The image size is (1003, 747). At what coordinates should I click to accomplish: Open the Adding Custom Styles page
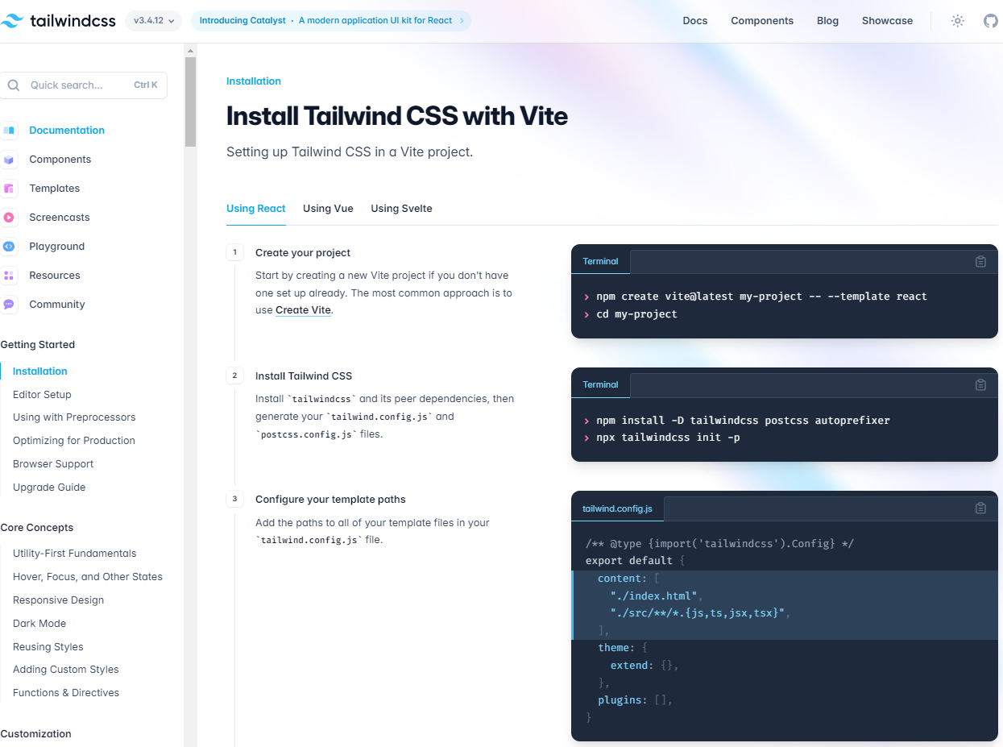click(65, 670)
